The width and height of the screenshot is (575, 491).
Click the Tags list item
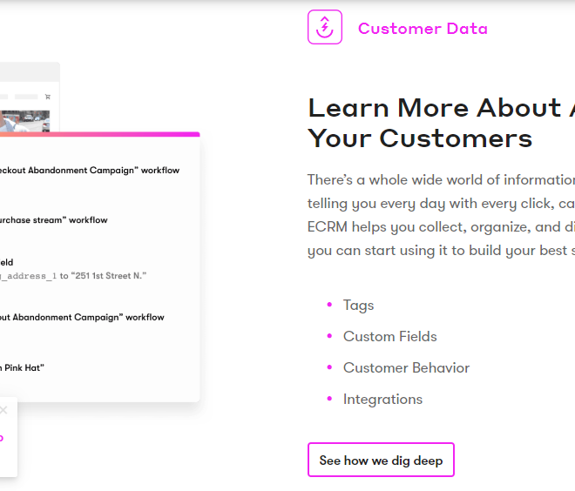[358, 306]
